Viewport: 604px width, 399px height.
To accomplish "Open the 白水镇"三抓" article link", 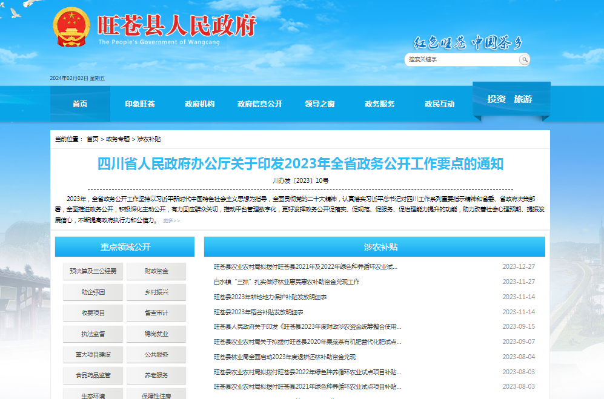I will (287, 282).
